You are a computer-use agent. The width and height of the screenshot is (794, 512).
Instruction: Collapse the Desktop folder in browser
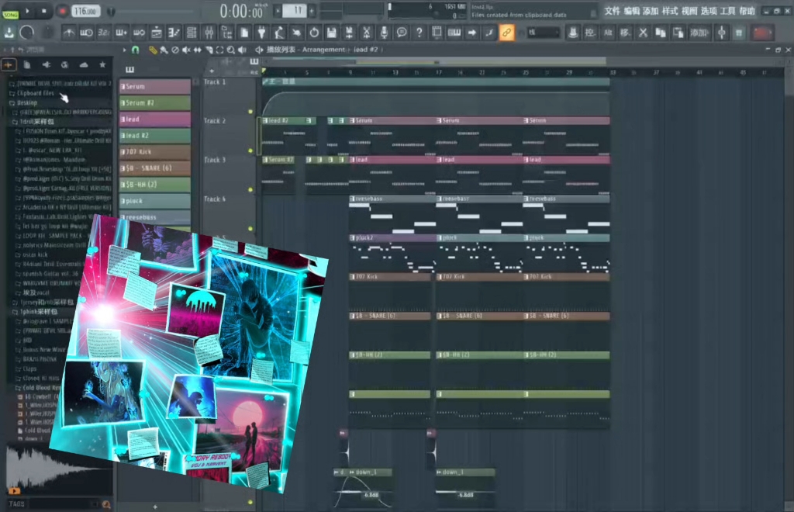tap(26, 102)
